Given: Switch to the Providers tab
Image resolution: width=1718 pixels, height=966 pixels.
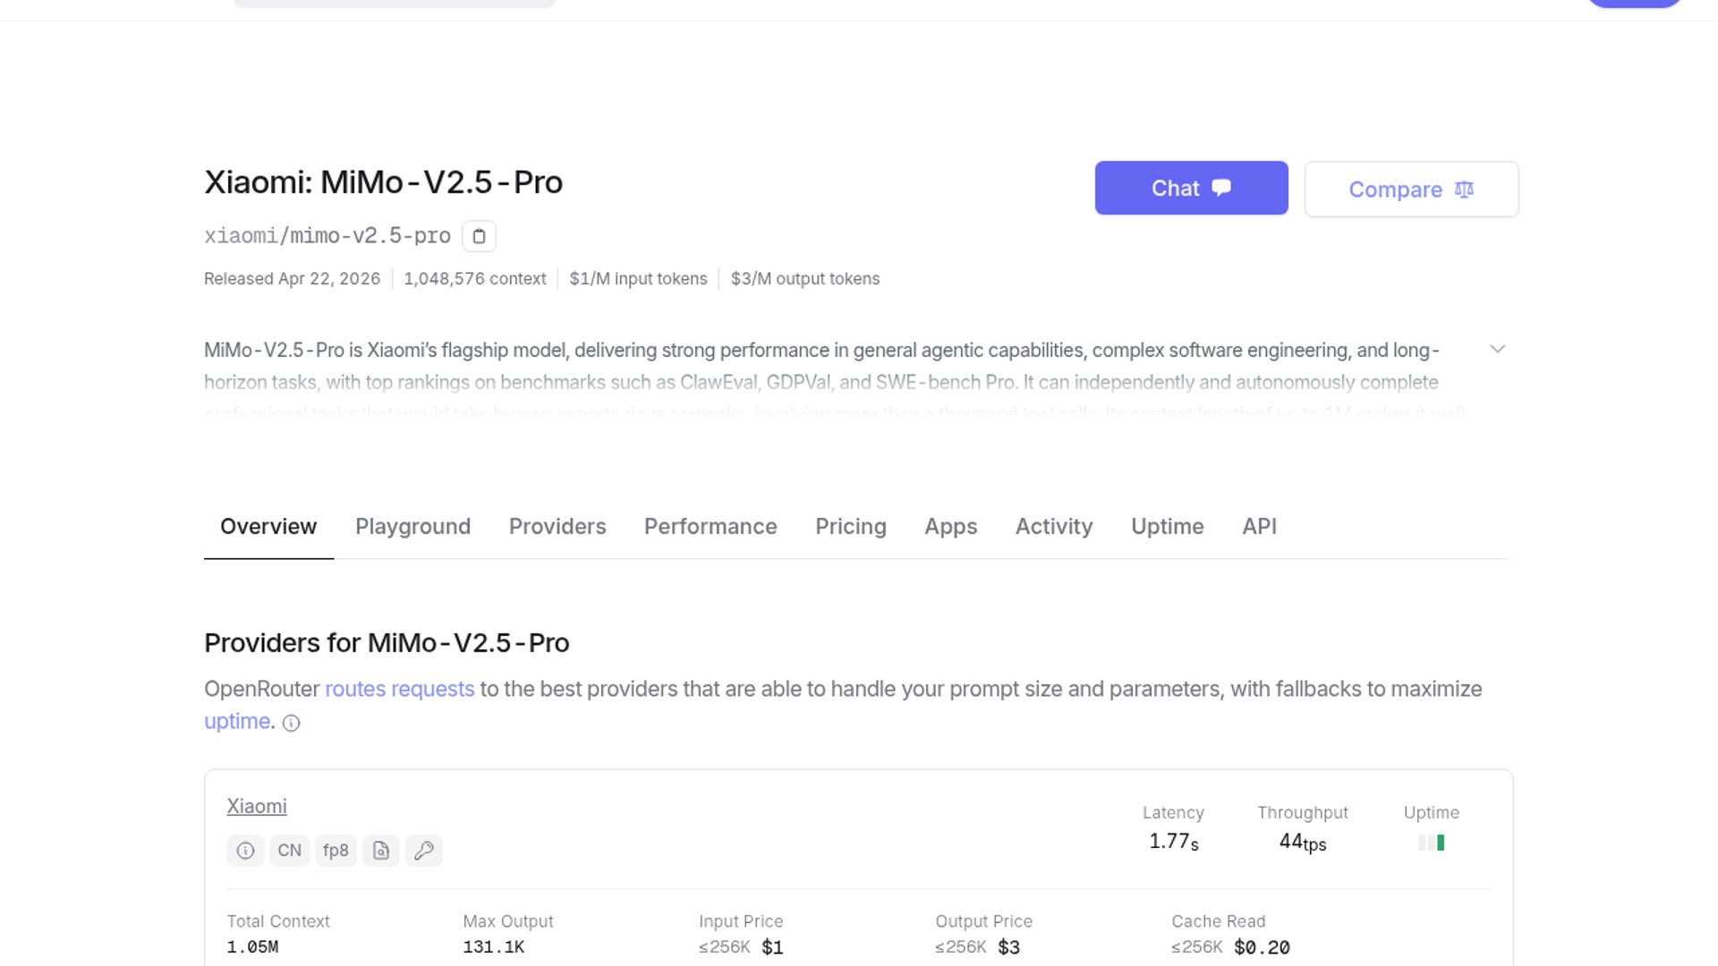Looking at the screenshot, I should click(557, 527).
